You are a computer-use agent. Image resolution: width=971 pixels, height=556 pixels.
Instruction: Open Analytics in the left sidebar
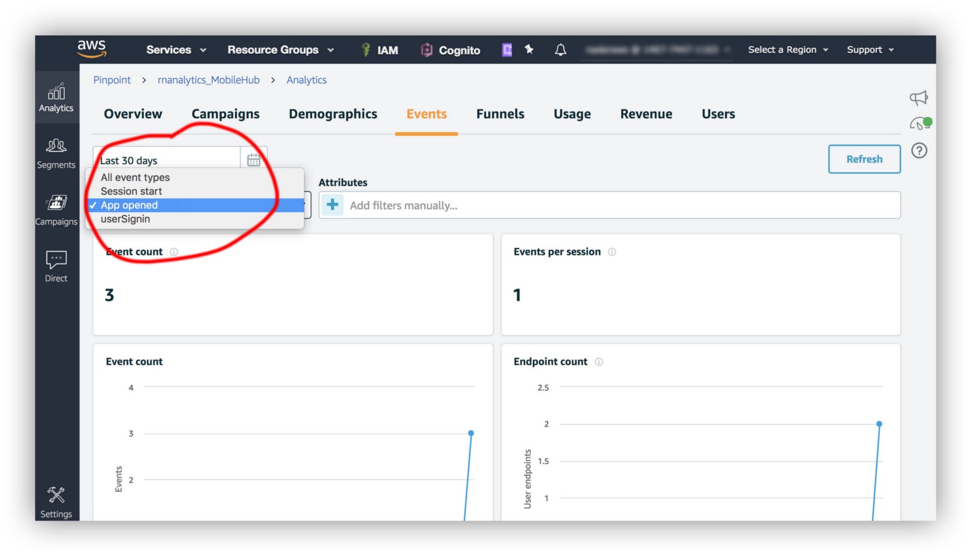point(56,98)
